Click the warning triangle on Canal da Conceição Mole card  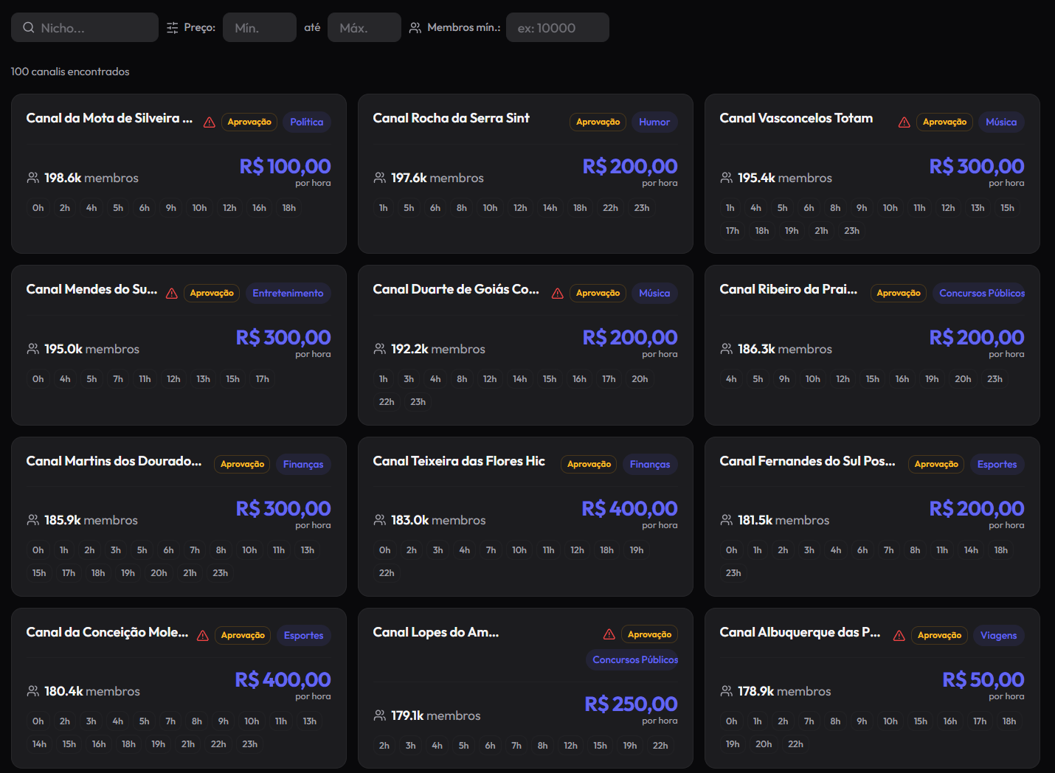(x=203, y=636)
